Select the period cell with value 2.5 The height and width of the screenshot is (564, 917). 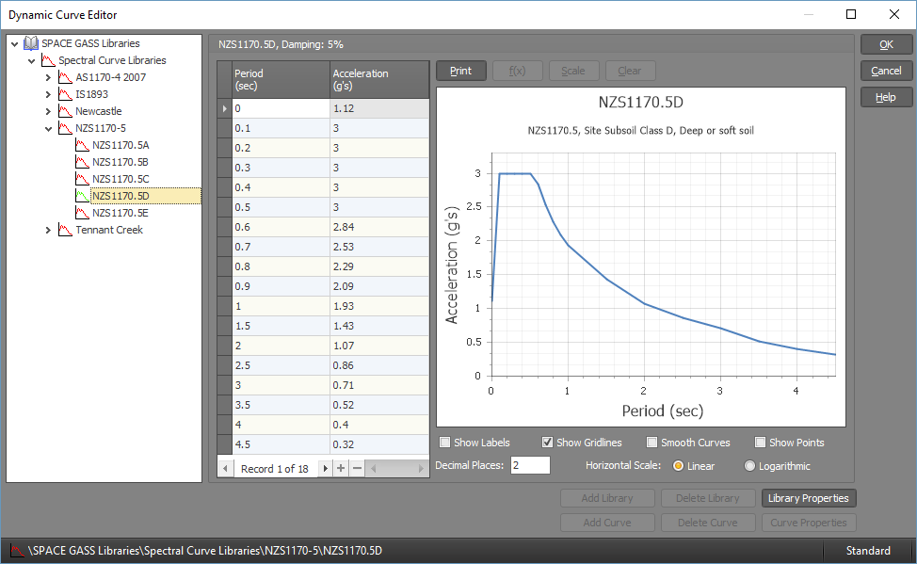click(281, 365)
